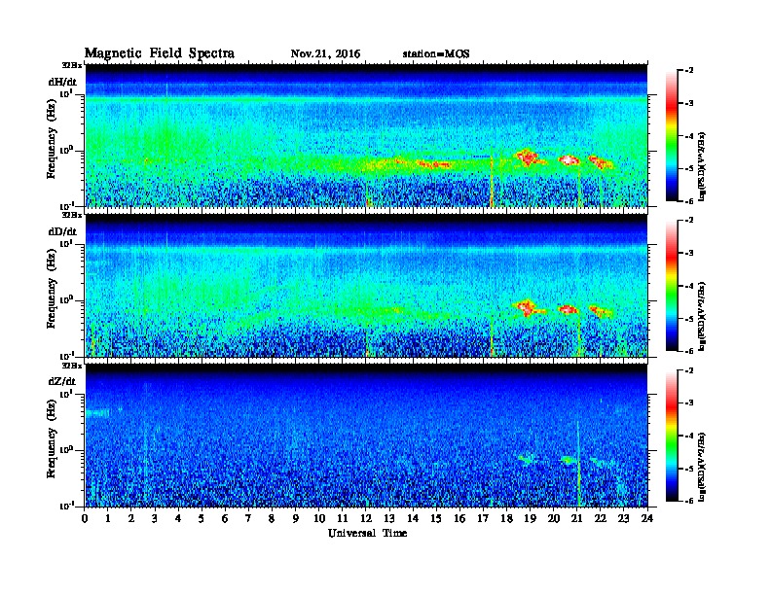Select the "dD/dt" panel label
Viewport: 771px width, 595px height.
click(62, 231)
